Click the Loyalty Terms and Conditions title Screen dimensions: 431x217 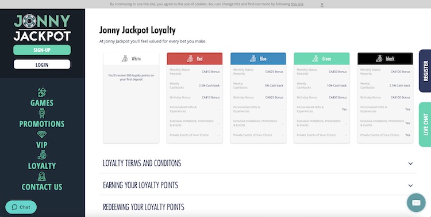pyautogui.click(x=142, y=163)
